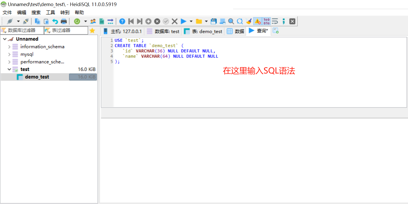The width and height of the screenshot is (408, 204).
Task: Click the close tab X toolbar icon
Action: click(x=292, y=21)
